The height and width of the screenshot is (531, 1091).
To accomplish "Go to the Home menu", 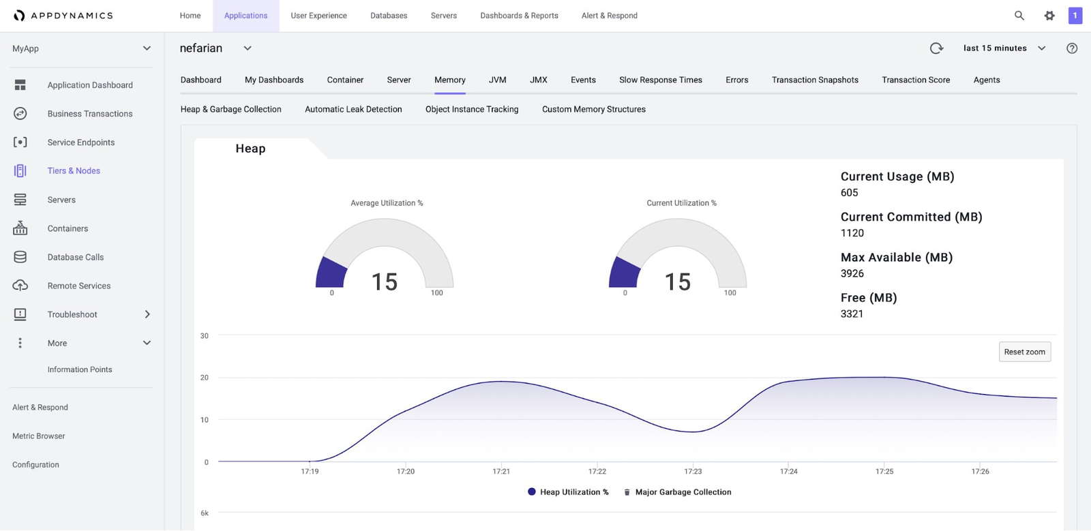I will 190,16.
